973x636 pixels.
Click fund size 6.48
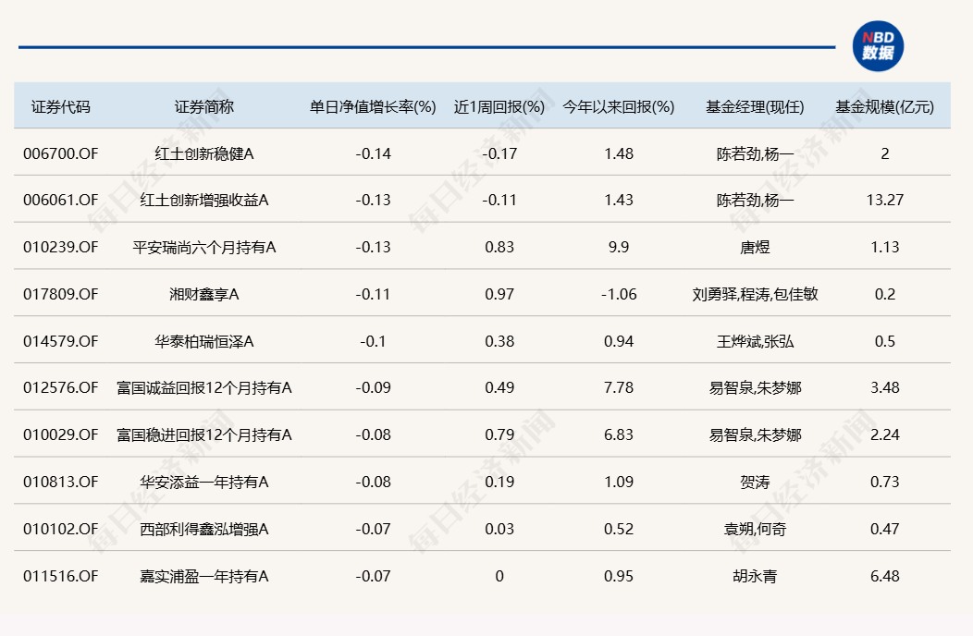click(x=885, y=577)
